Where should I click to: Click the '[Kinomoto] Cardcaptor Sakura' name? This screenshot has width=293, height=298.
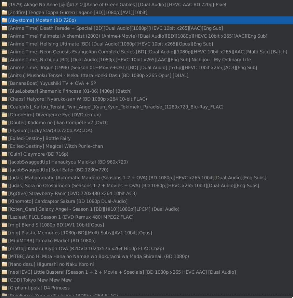[x=68, y=201]
